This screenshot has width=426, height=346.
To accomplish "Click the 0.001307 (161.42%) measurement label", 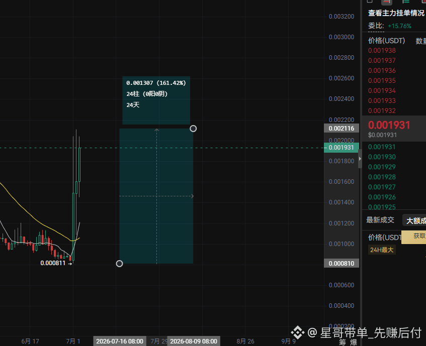I will pos(156,83).
